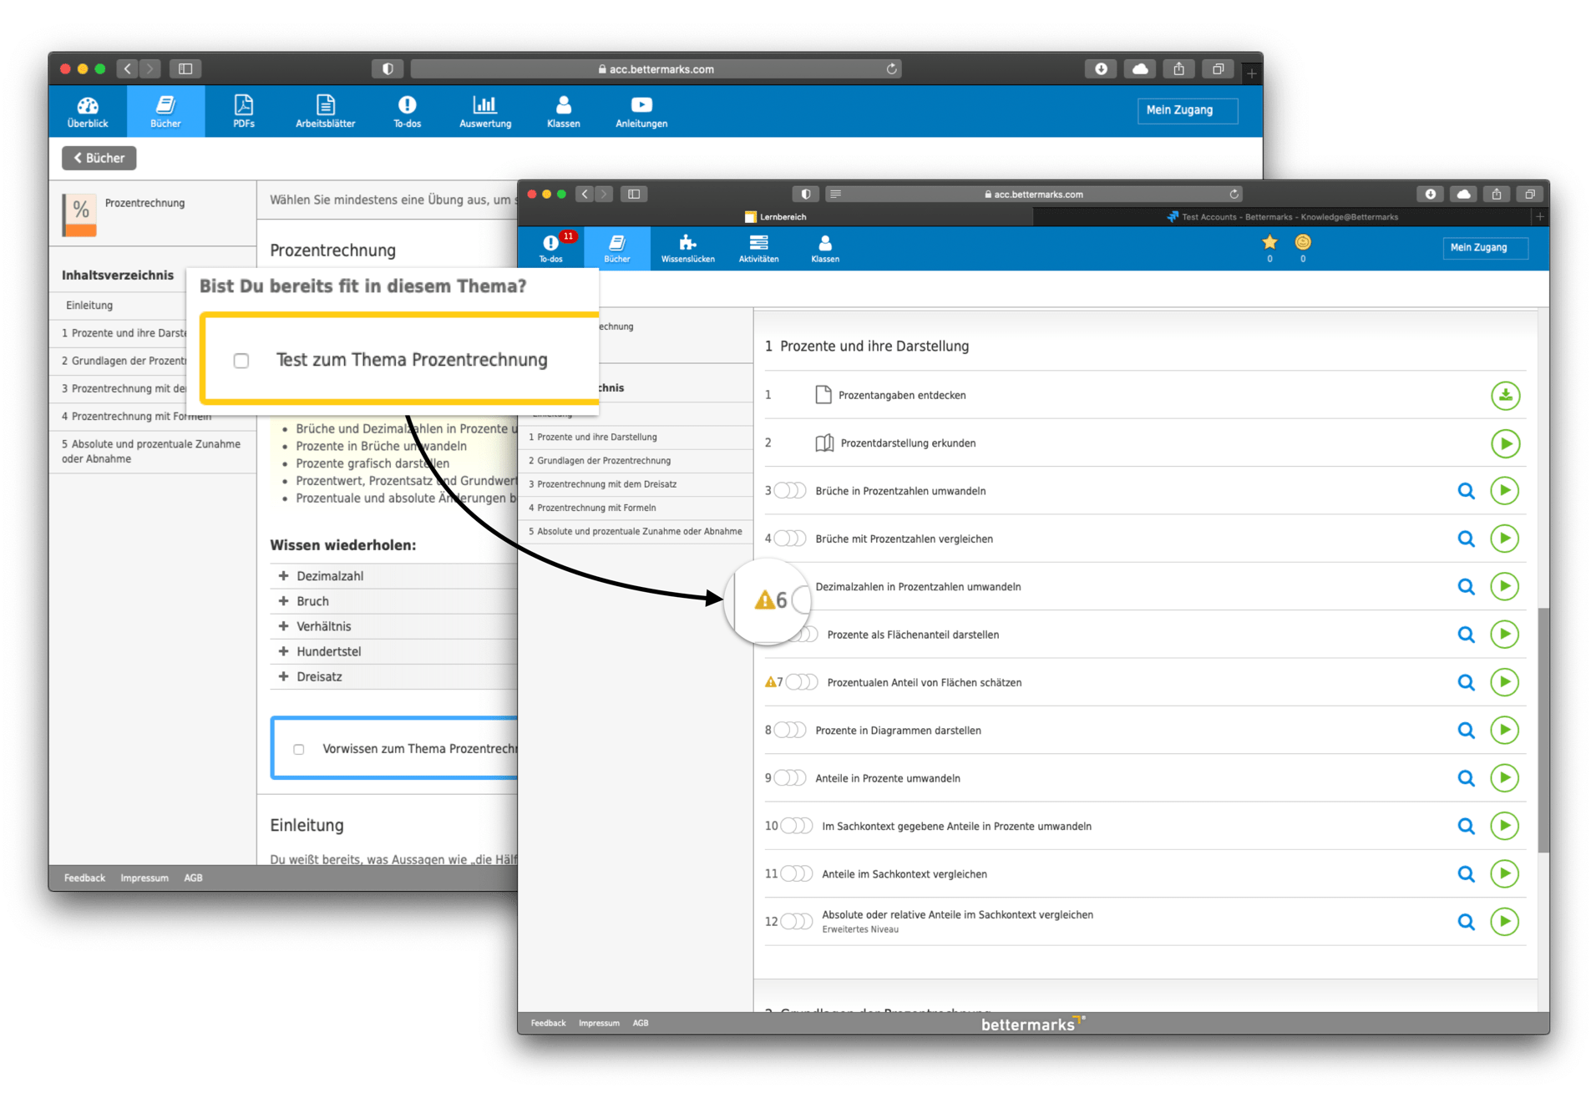The height and width of the screenshot is (1108, 1591).
Task: Open Wissenslücken puzzle section
Action: tap(687, 248)
